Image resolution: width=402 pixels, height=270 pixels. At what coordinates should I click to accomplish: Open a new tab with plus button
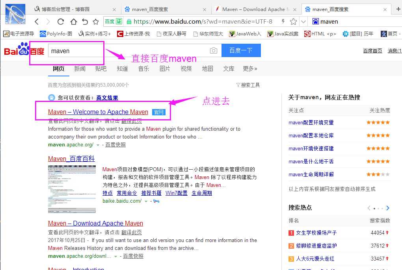[x=398, y=9]
